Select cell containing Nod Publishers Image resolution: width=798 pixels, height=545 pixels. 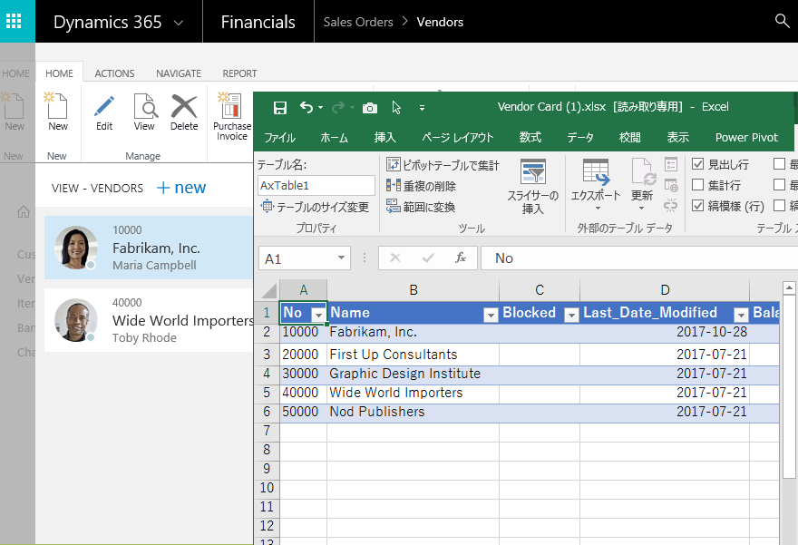pyautogui.click(x=413, y=412)
